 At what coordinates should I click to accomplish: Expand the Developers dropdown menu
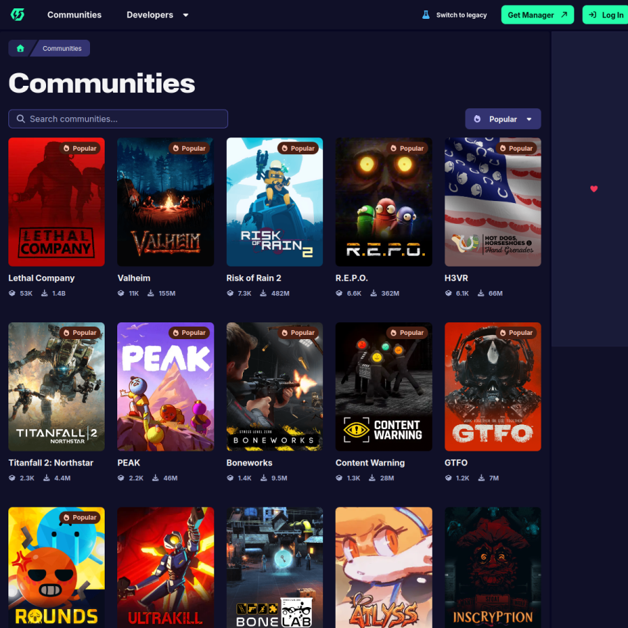click(x=158, y=15)
